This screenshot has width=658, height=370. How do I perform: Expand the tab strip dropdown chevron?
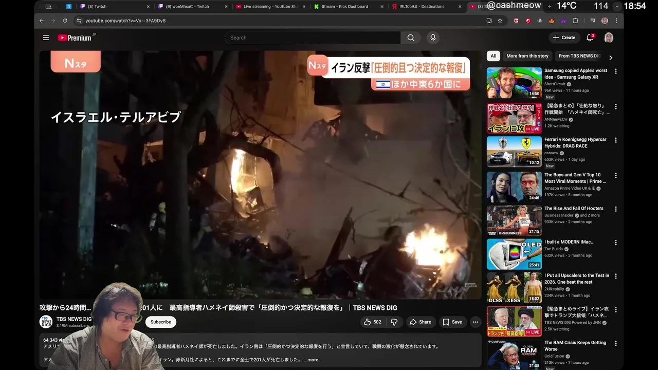tap(617, 6)
